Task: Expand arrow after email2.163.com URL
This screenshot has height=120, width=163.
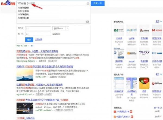Action: pyautogui.click(x=36, y=61)
